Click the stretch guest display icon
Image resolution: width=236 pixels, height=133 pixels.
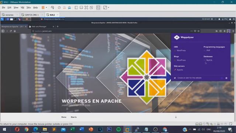coord(105,7)
